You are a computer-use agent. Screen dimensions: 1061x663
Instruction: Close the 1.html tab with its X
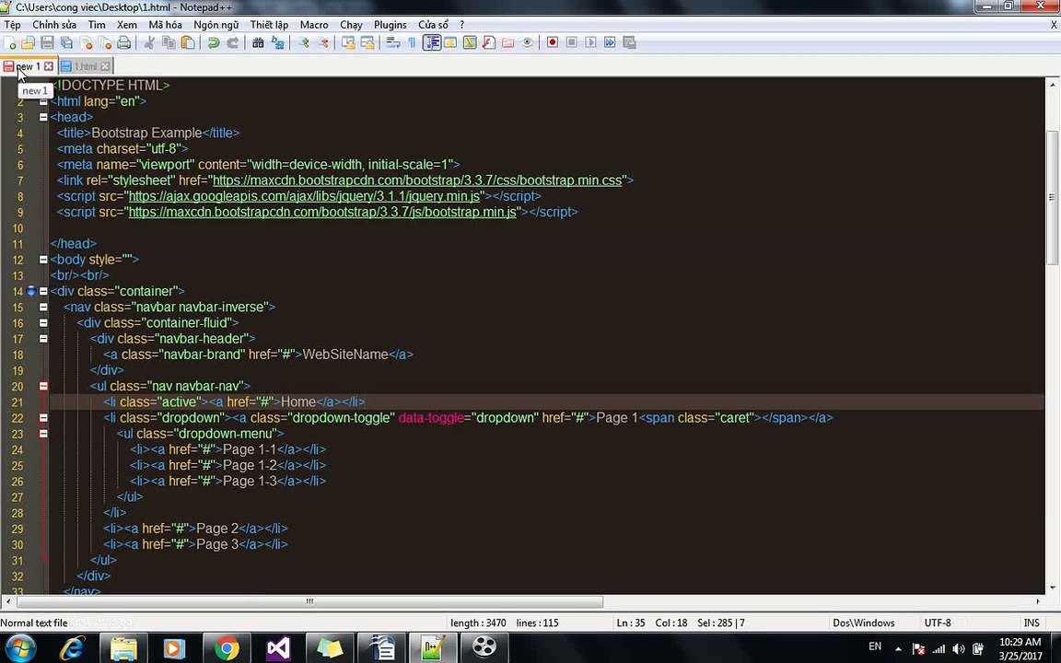[x=105, y=66]
